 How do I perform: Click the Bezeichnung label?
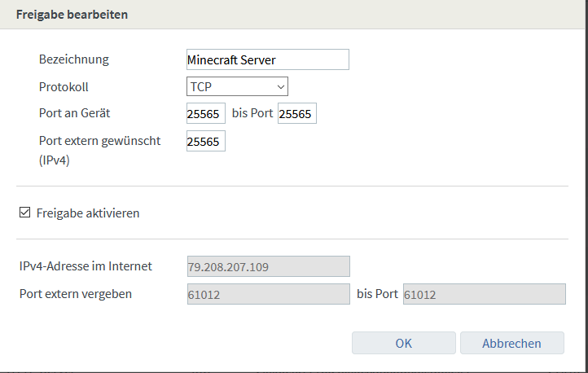point(73,59)
